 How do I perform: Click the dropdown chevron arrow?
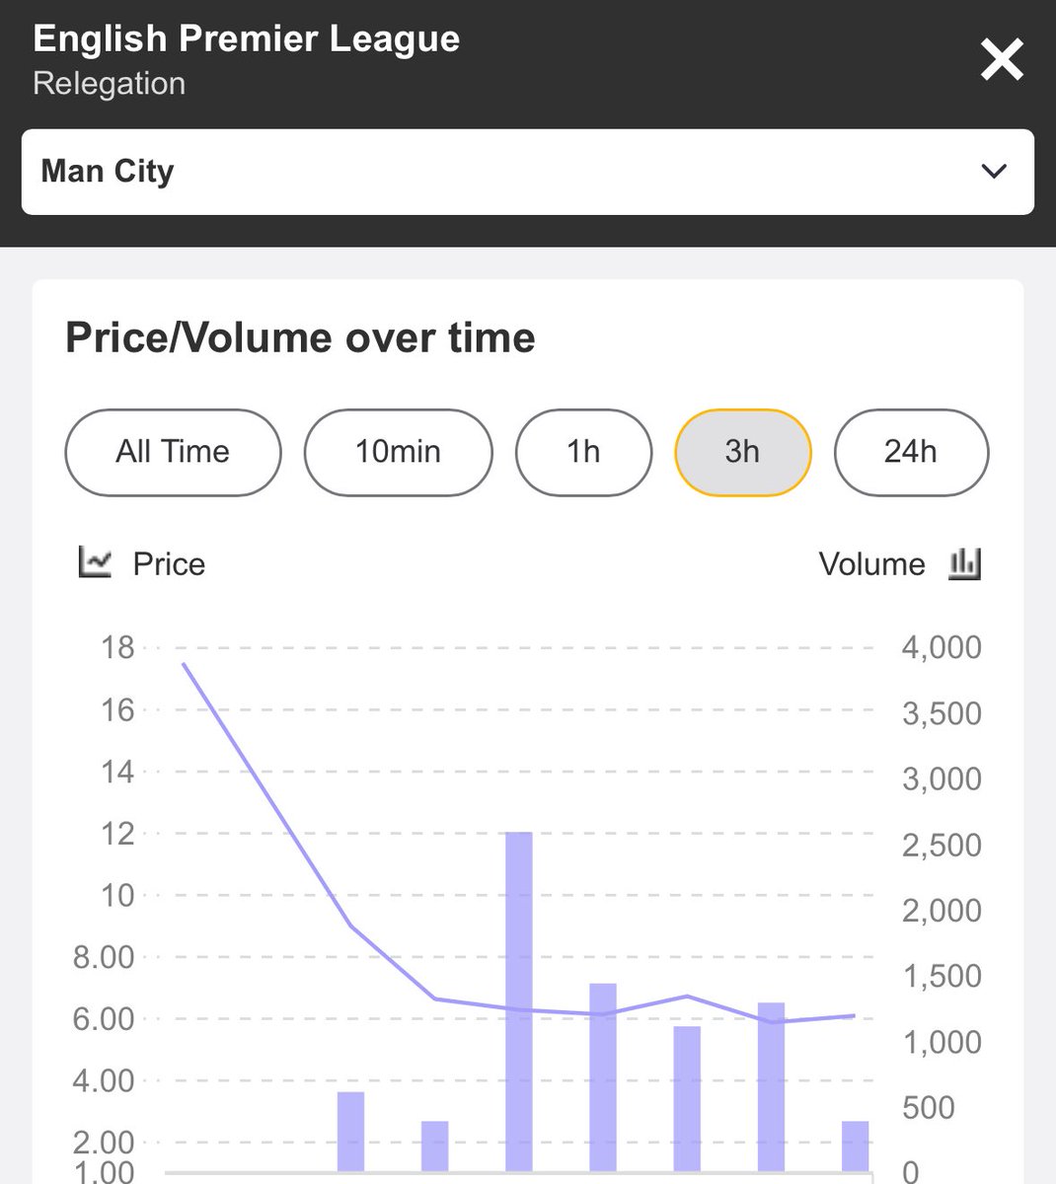(x=994, y=172)
